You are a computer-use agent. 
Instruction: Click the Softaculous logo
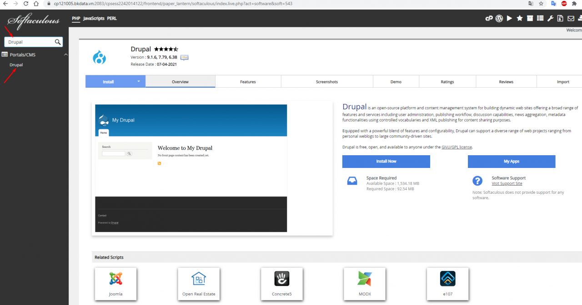point(34,21)
